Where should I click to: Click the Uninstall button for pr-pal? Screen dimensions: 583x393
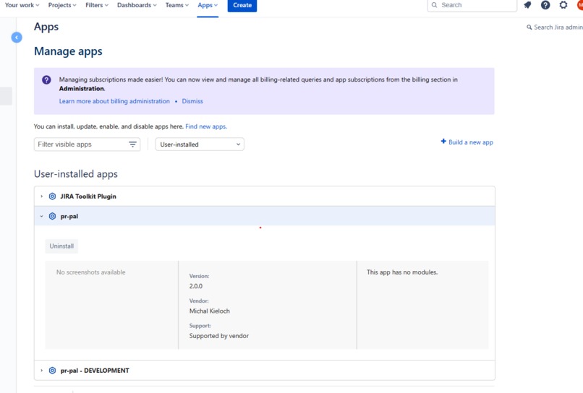point(61,246)
